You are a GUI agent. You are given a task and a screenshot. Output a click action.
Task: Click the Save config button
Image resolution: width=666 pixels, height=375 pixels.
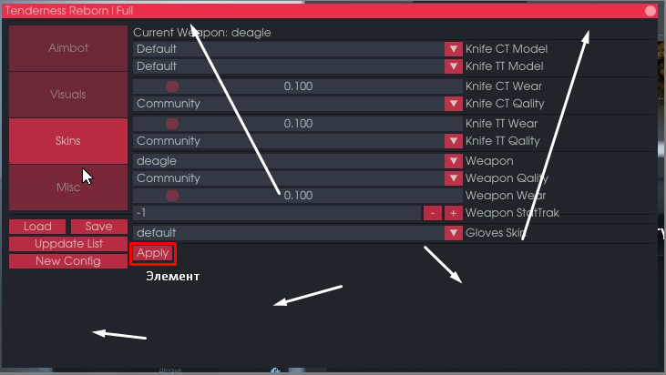99,227
